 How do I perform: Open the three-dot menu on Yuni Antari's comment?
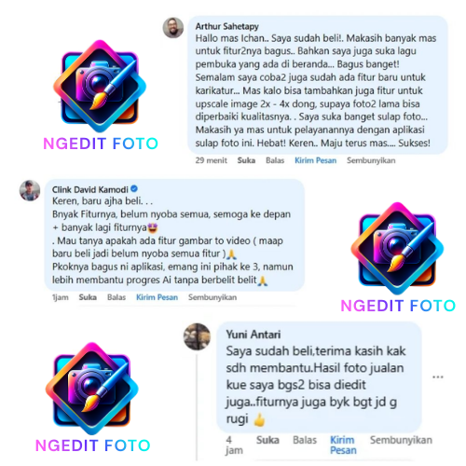[438, 377]
